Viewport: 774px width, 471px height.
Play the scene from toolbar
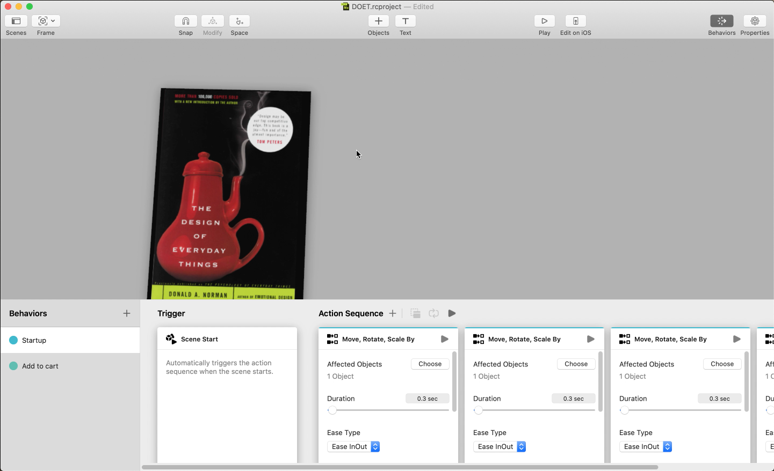pos(545,21)
